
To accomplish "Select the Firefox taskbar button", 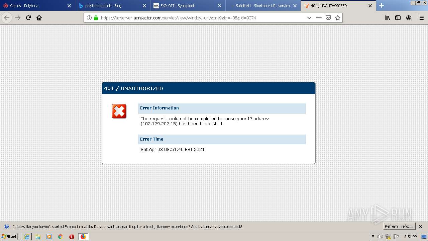I will (x=83, y=237).
